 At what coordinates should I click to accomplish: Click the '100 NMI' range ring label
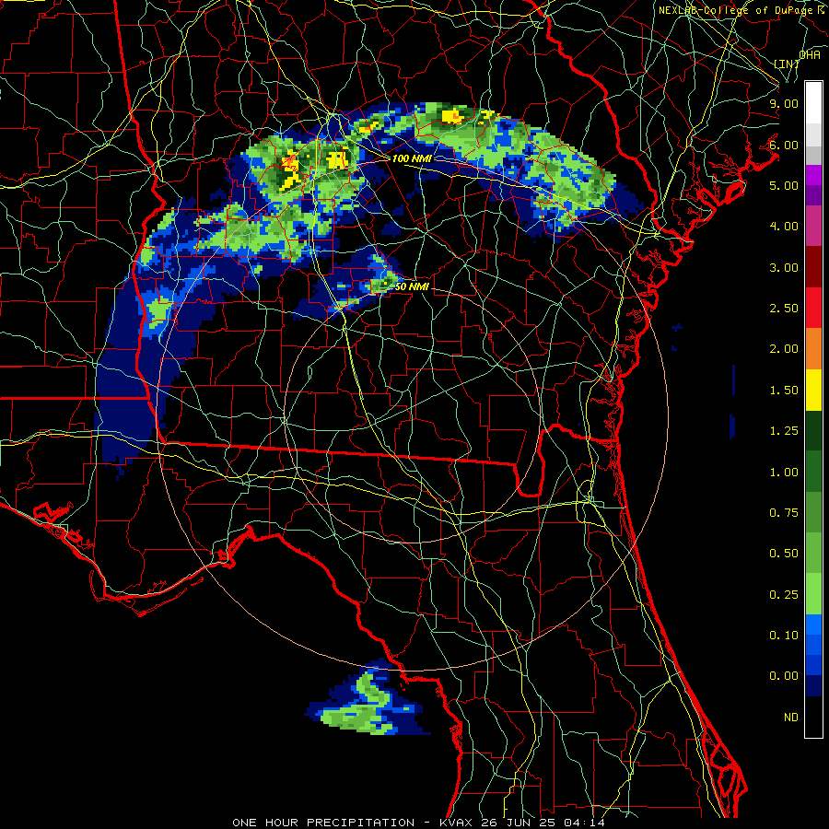(x=412, y=158)
